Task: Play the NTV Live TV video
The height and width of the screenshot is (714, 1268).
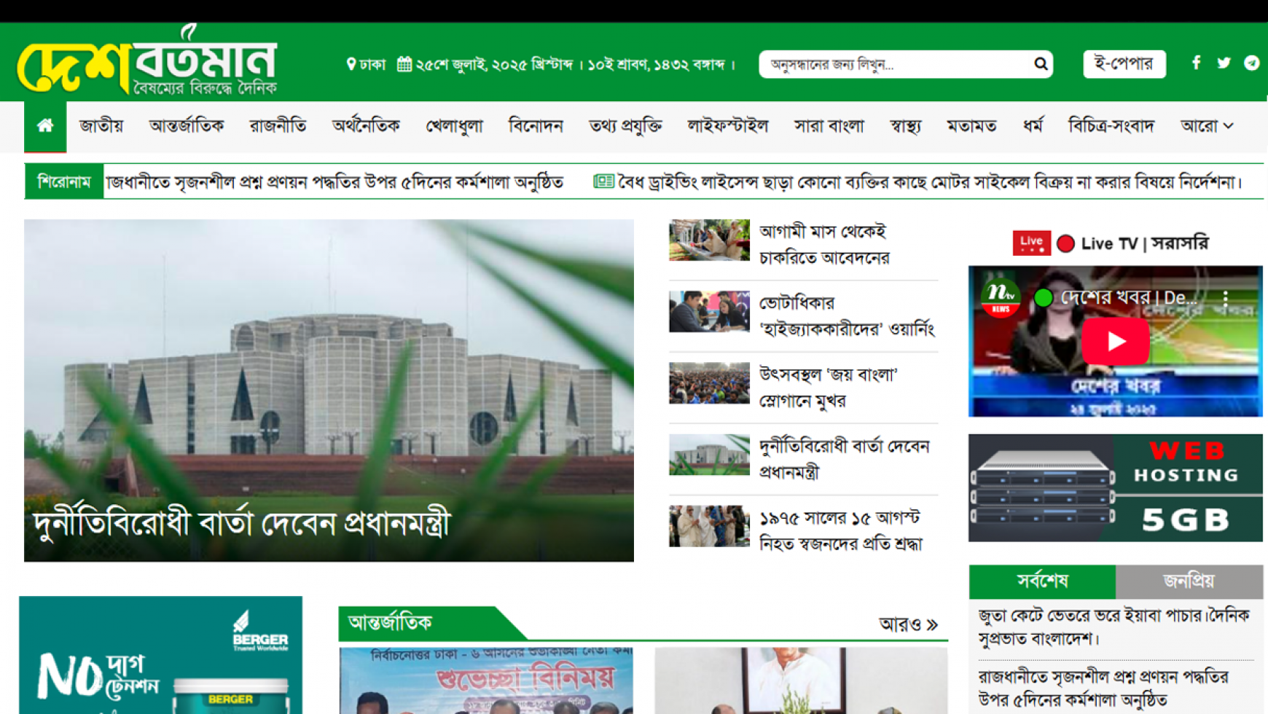Action: coord(1115,341)
